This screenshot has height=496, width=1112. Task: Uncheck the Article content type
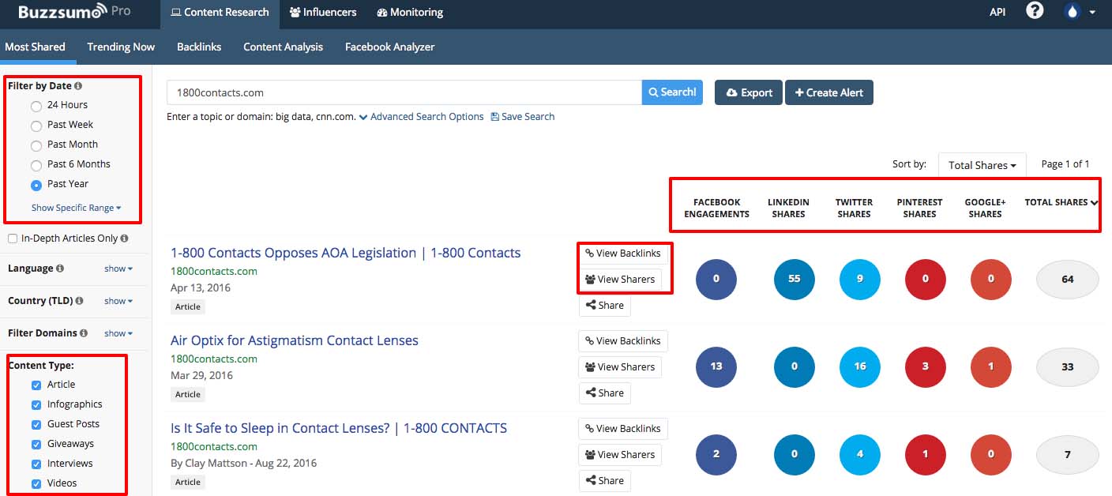click(x=36, y=385)
